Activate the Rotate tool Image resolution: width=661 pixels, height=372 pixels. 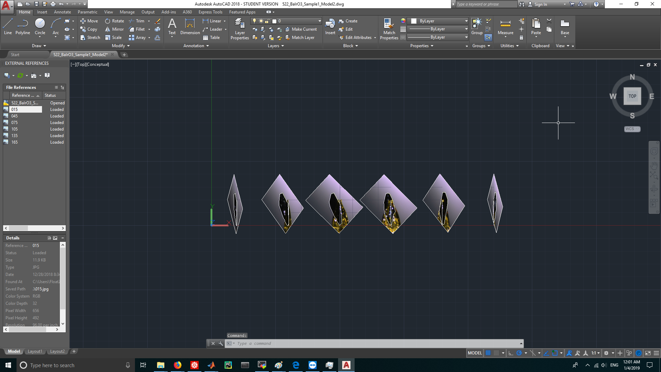tap(115, 21)
